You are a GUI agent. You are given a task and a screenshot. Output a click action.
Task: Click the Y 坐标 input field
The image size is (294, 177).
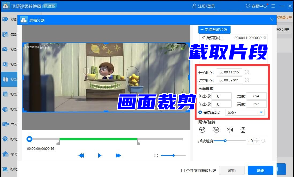click(221, 104)
